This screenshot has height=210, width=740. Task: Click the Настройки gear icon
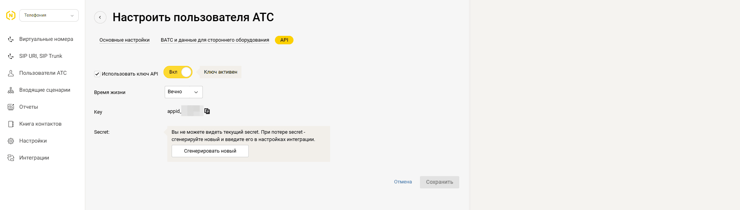coord(11,141)
